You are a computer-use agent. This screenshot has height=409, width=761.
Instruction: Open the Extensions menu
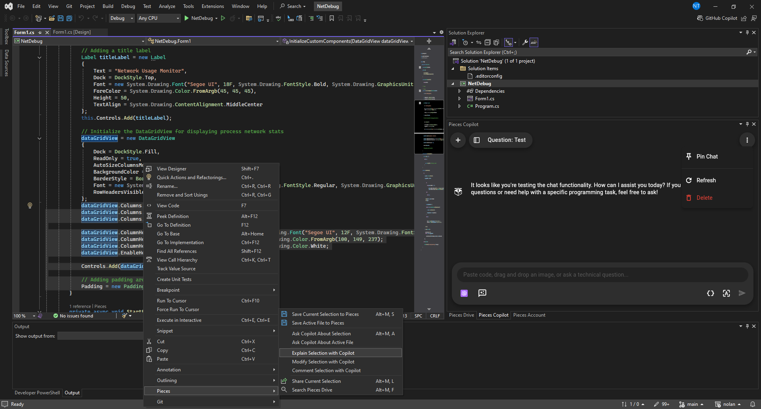click(x=213, y=6)
